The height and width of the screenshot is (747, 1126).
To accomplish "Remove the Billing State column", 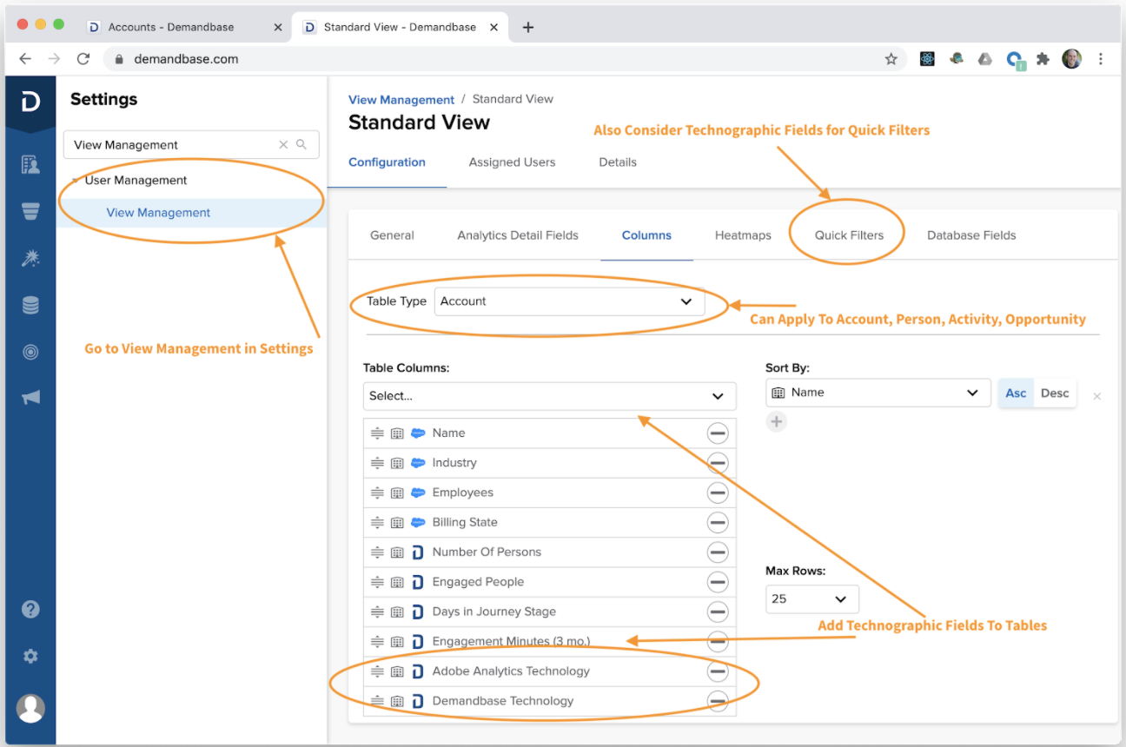I will pos(718,522).
